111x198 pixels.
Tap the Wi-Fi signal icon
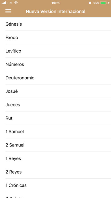(16, 3)
